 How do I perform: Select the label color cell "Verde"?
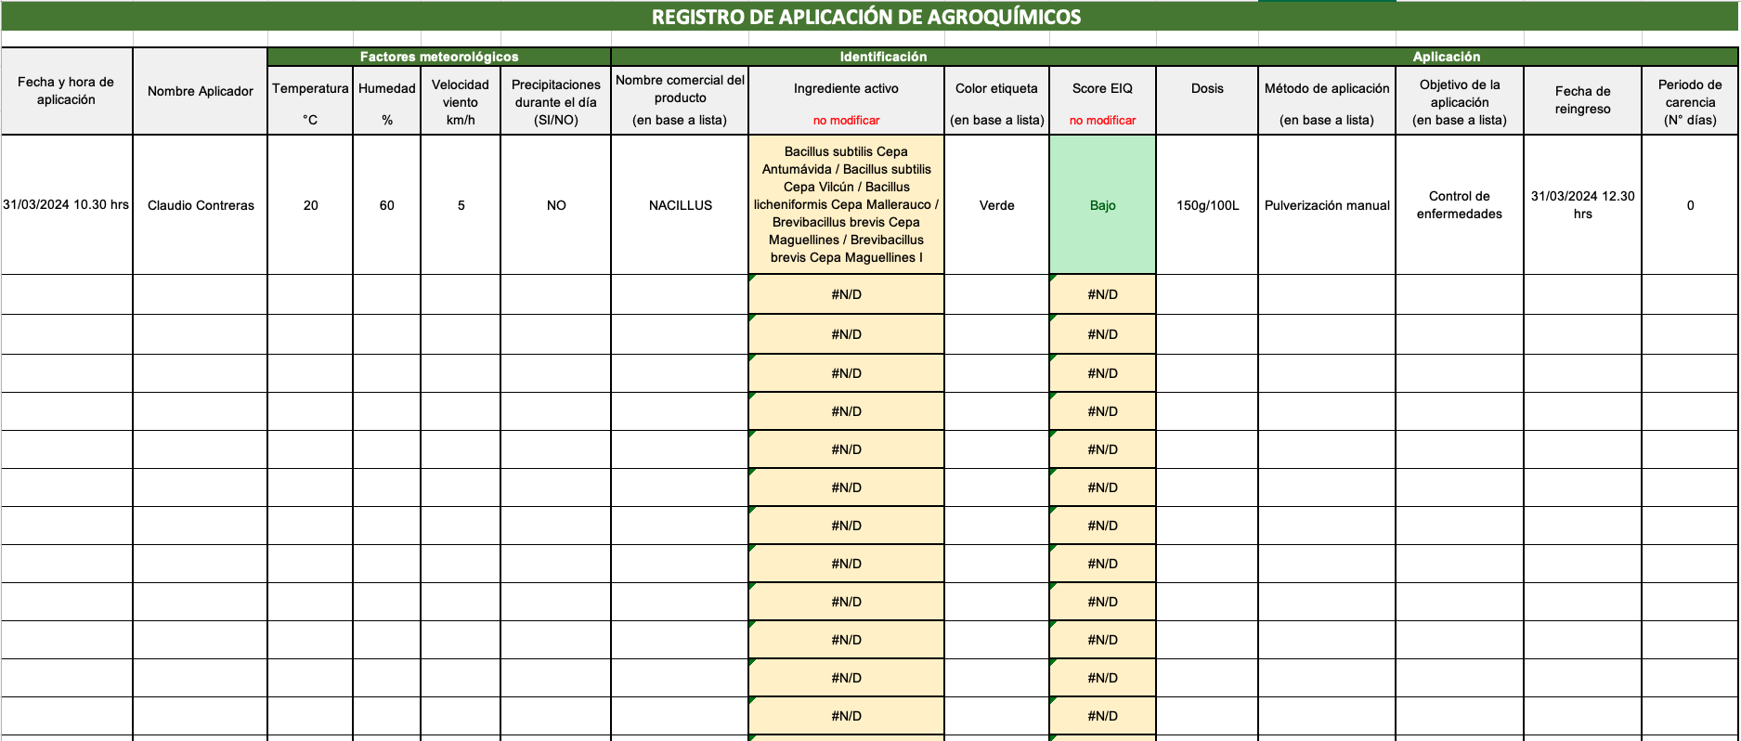click(x=997, y=205)
